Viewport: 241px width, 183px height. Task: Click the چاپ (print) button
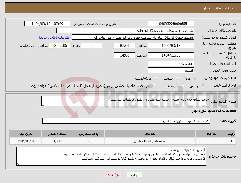[x=134, y=175]
